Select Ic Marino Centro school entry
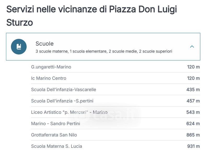Image resolution: width=209 pixels, height=152 pixels. click(x=49, y=78)
